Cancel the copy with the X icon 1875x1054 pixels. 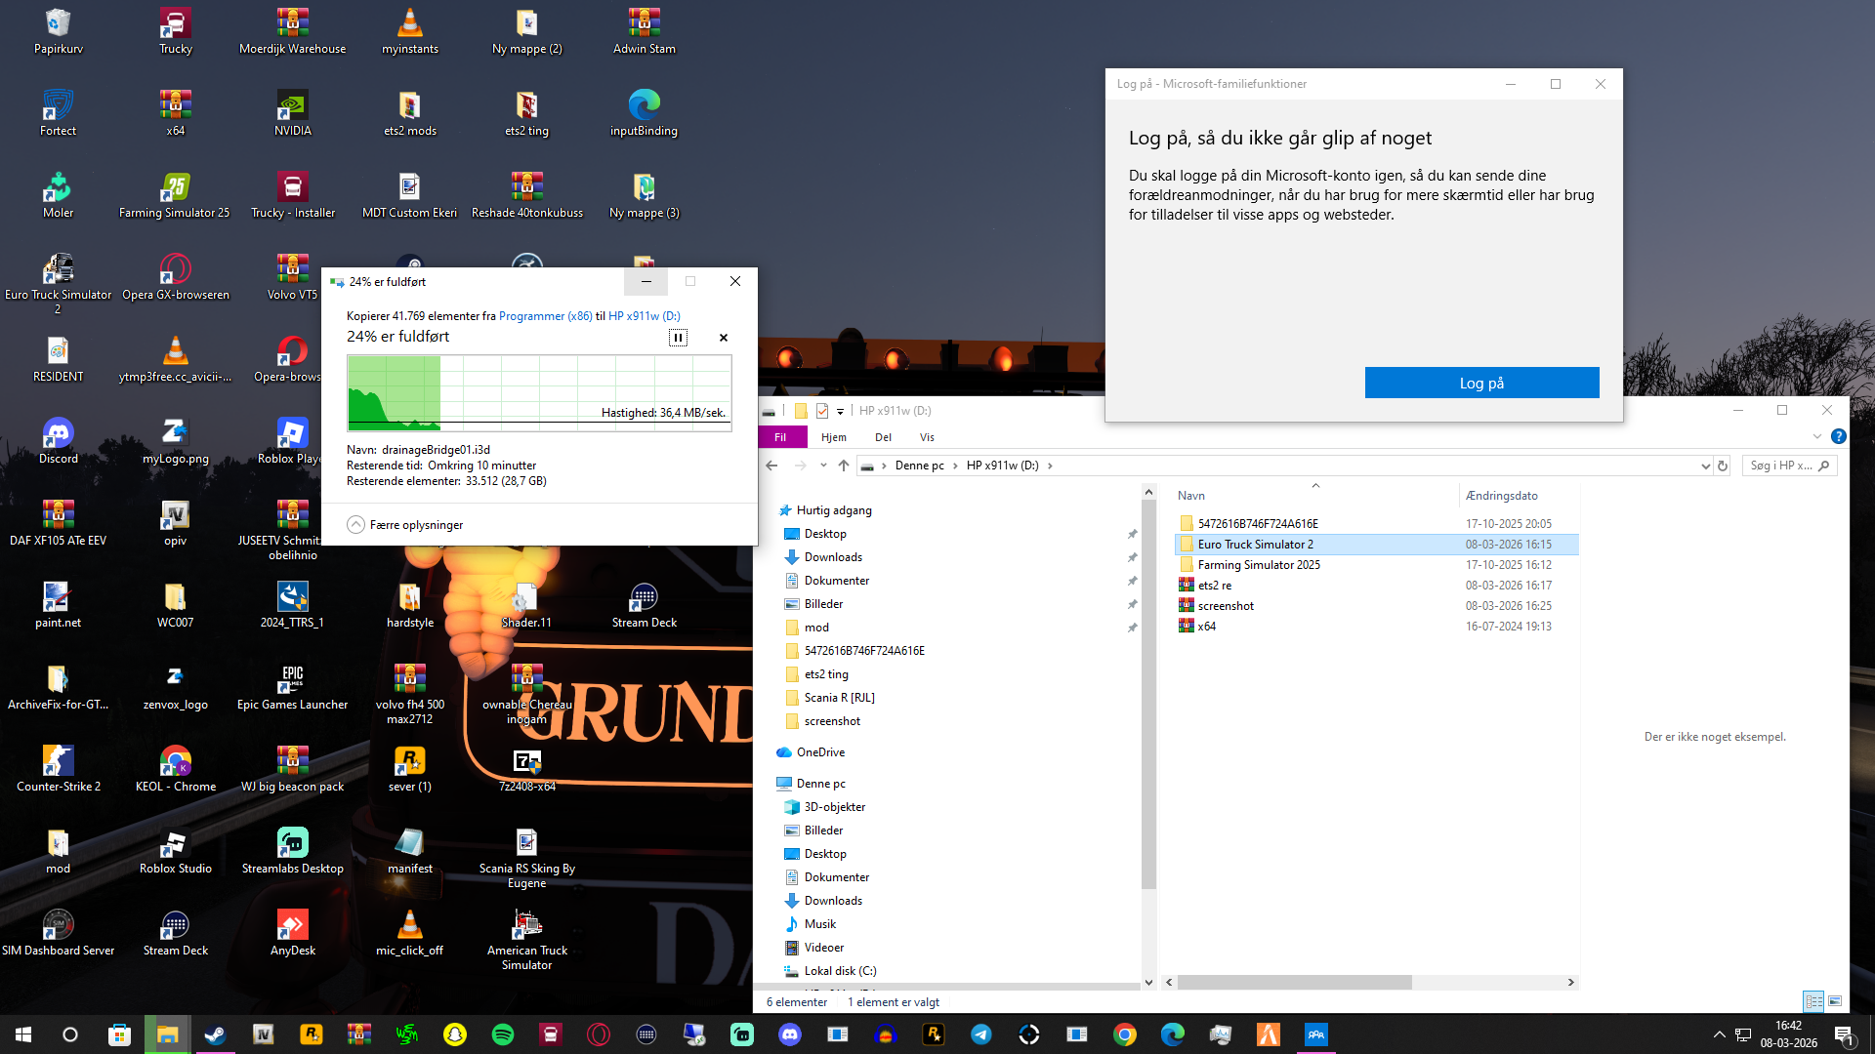(724, 338)
